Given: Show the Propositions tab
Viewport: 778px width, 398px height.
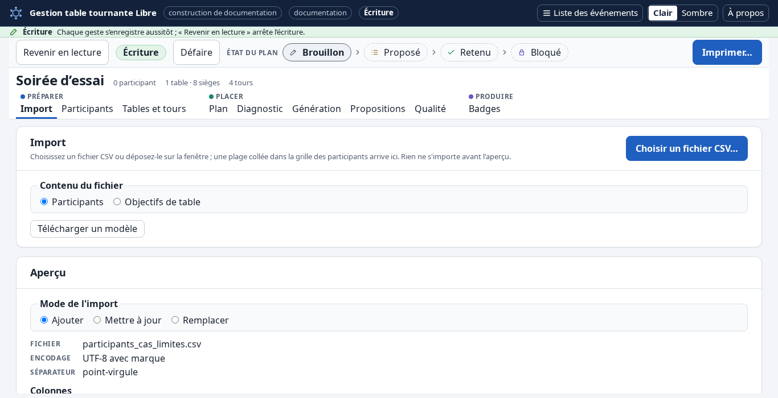Looking at the screenshot, I should tap(378, 109).
